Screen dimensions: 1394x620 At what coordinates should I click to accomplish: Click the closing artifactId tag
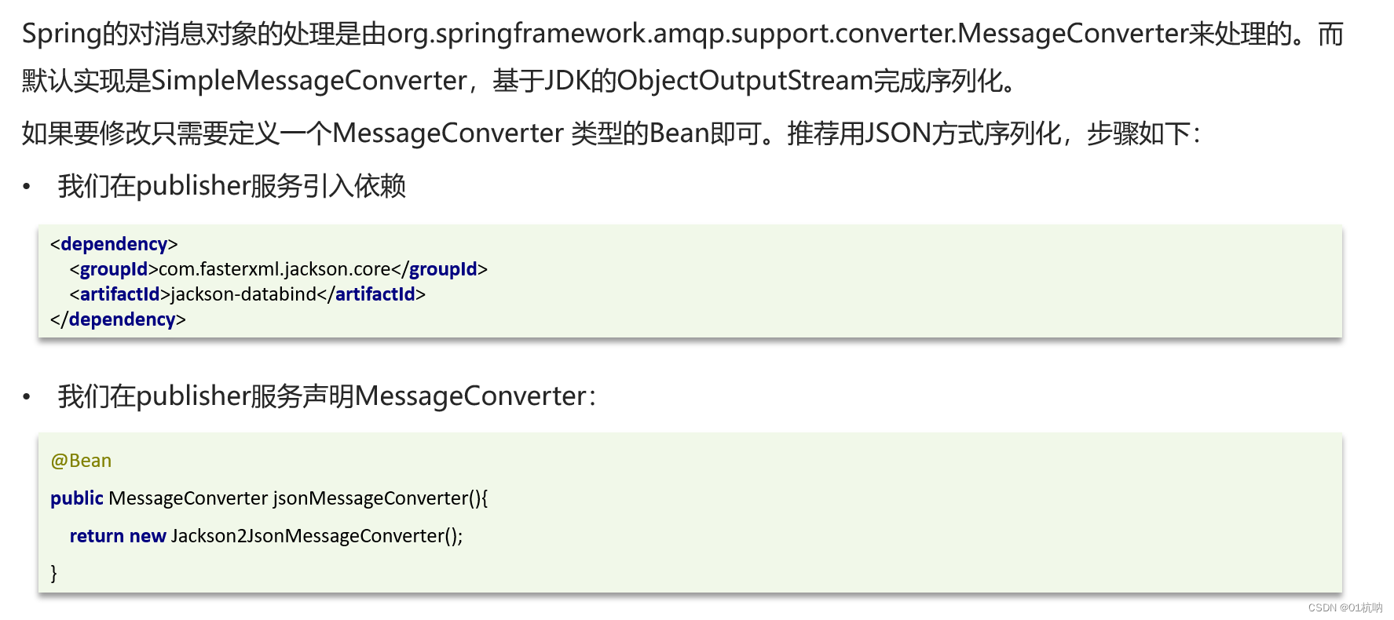[x=371, y=294]
